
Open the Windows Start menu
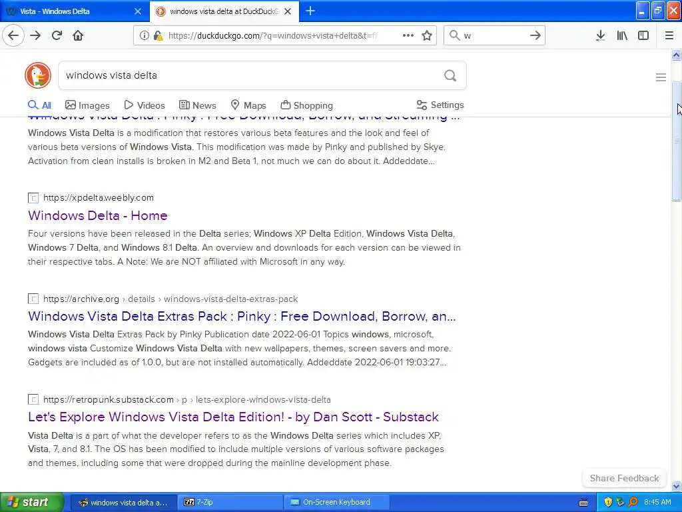(31, 502)
